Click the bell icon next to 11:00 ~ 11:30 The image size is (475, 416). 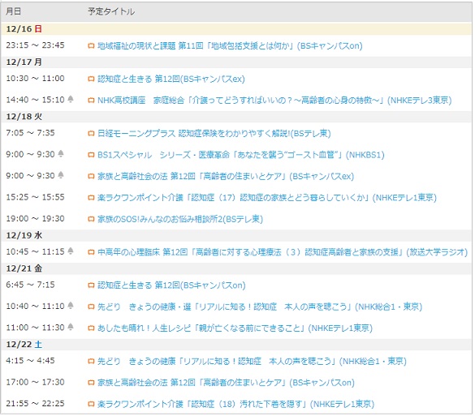tap(71, 327)
